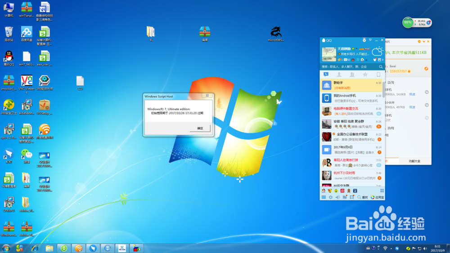Open 阜阳人在南京打拼 group chat

click(x=351, y=163)
